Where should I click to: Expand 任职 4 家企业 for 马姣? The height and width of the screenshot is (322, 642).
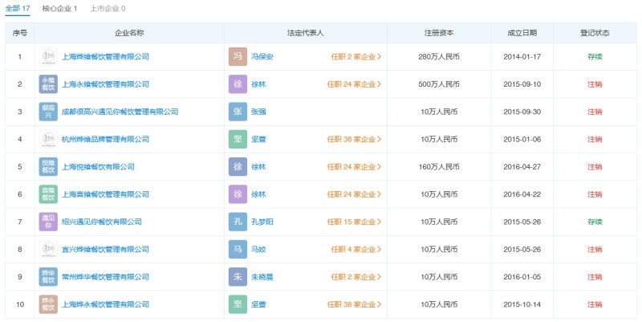click(356, 249)
